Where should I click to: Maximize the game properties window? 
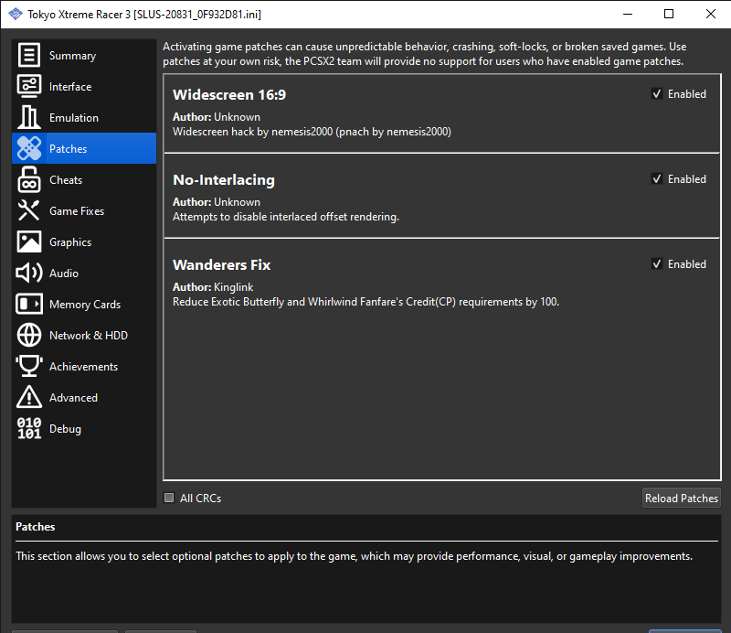669,14
